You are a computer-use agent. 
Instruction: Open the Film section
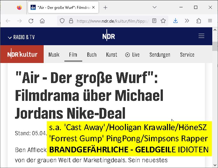(73, 55)
